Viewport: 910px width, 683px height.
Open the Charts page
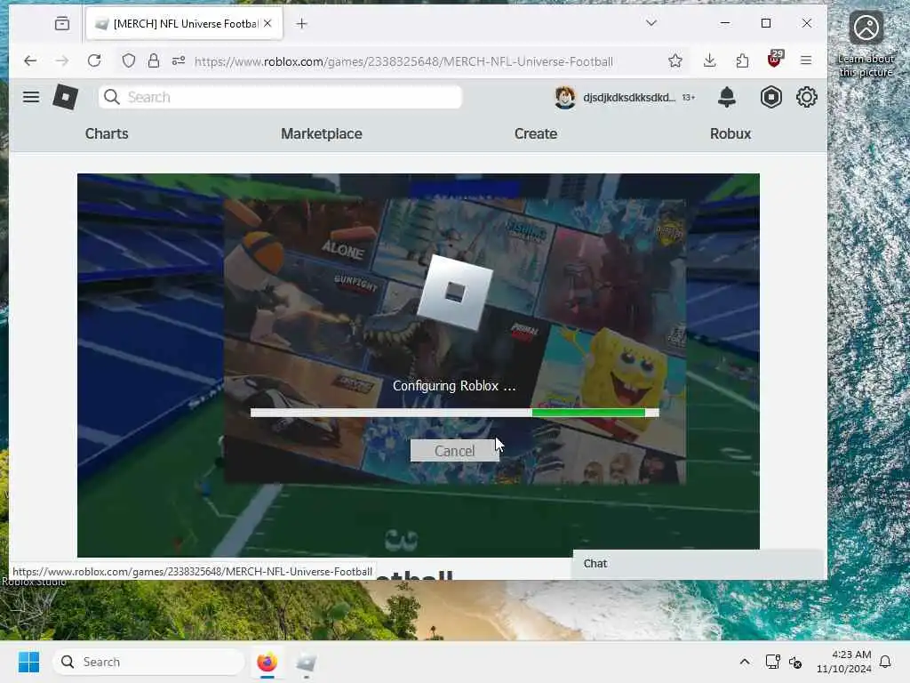pyautogui.click(x=107, y=133)
